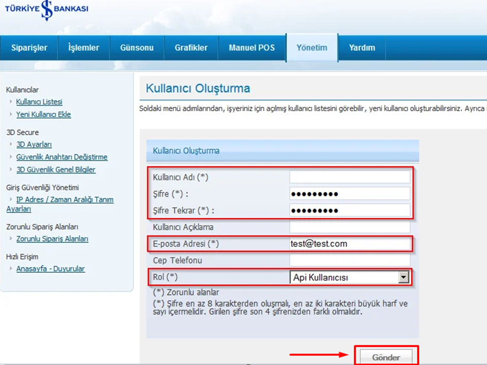The width and height of the screenshot is (487, 365).
Task: Open the Günsonu tab
Action: pos(136,47)
